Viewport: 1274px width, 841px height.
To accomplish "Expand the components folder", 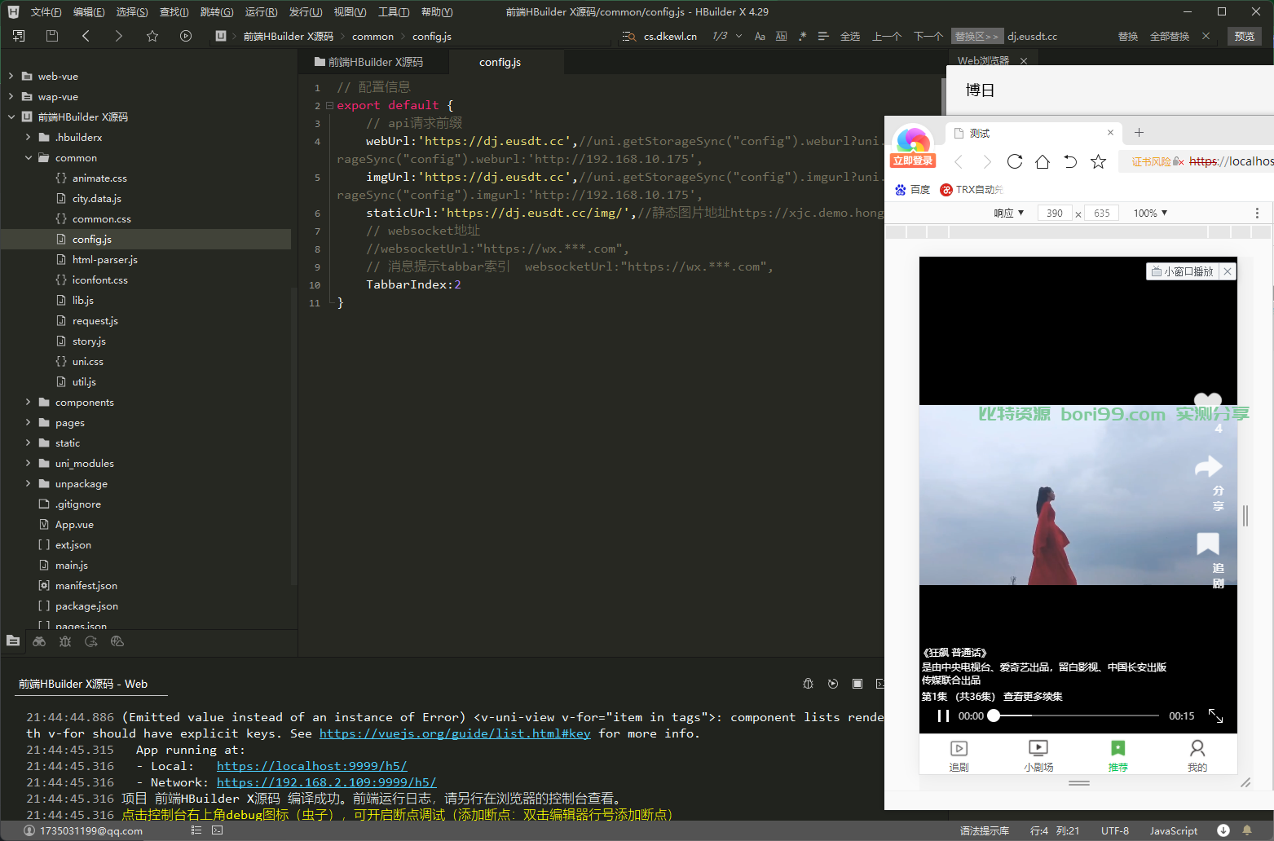I will point(29,402).
